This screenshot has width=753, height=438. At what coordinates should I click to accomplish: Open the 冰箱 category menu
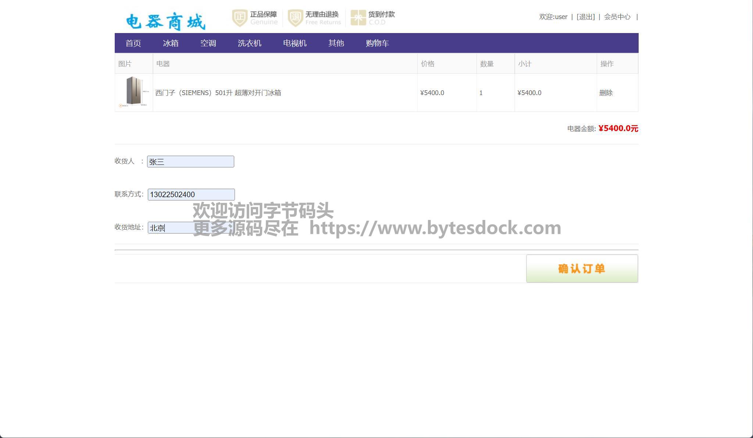pos(171,43)
